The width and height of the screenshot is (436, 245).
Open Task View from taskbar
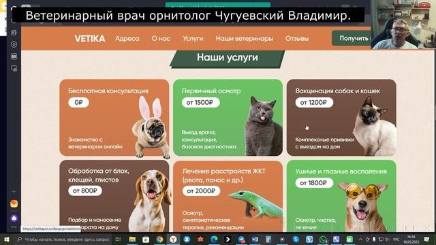118,239
